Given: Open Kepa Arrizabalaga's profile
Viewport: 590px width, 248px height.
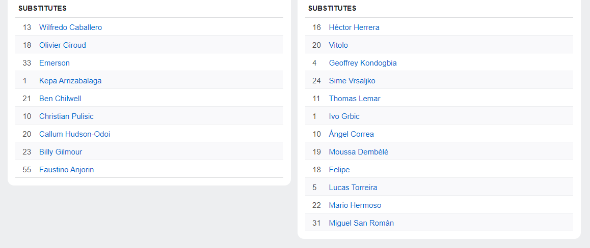Looking at the screenshot, I should 70,81.
